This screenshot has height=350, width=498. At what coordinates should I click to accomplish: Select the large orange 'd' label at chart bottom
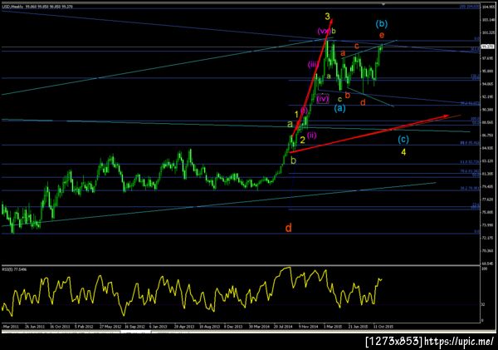click(x=288, y=228)
